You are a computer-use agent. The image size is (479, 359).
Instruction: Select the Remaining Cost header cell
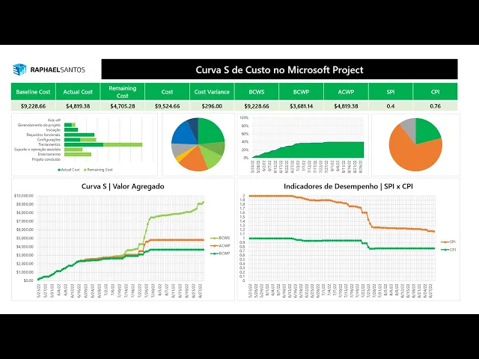123,91
